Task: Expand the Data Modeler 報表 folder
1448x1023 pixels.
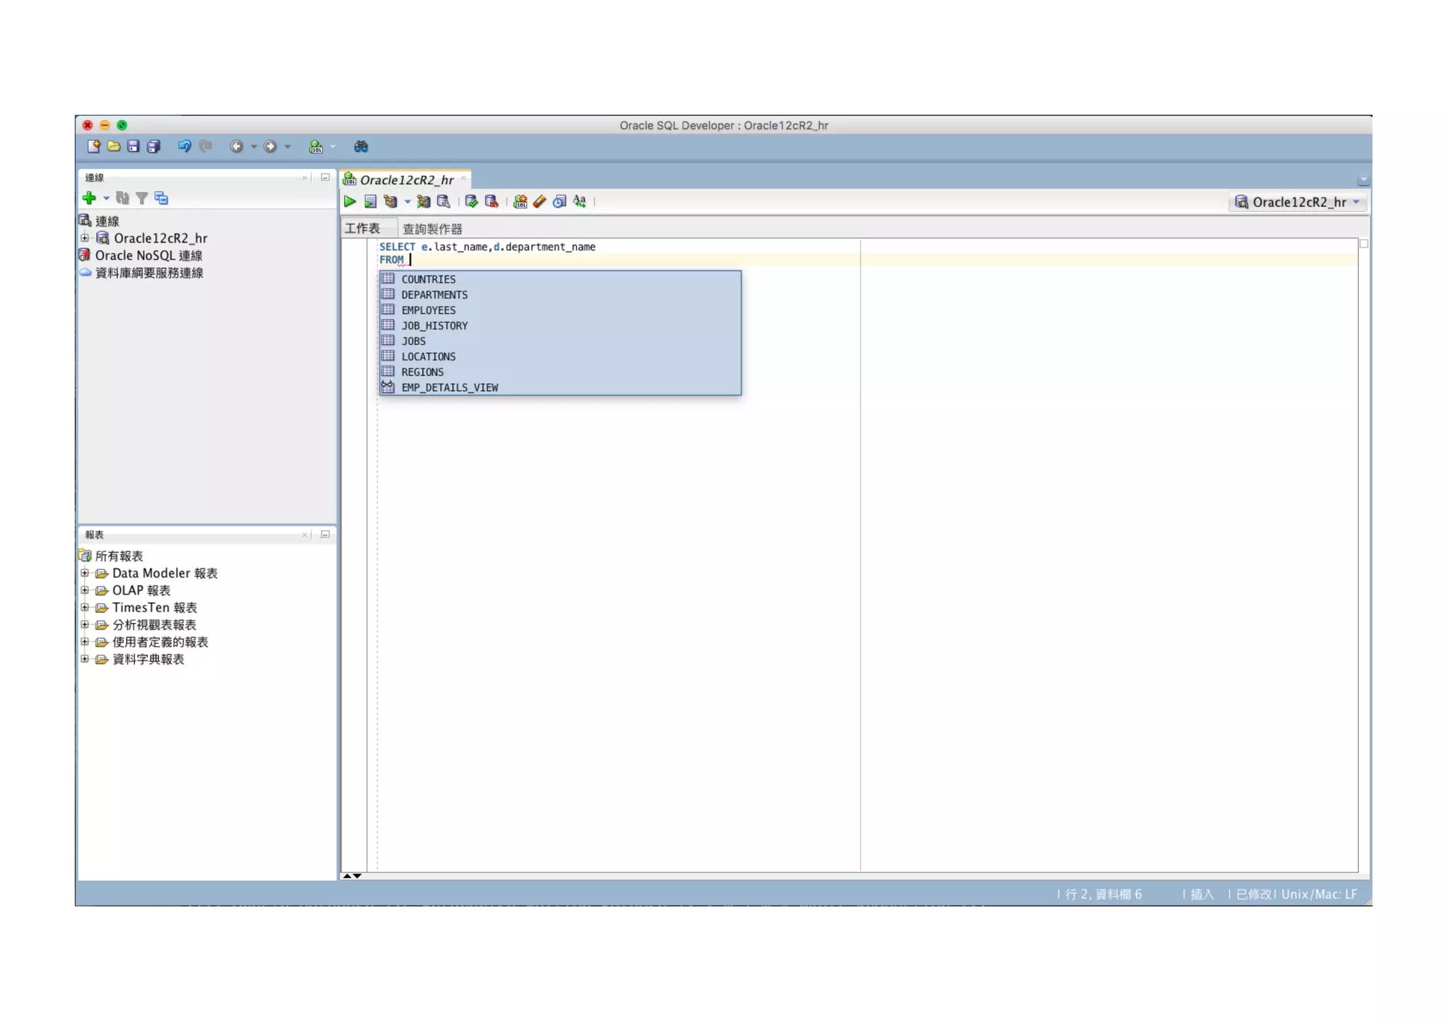Action: [x=85, y=573]
